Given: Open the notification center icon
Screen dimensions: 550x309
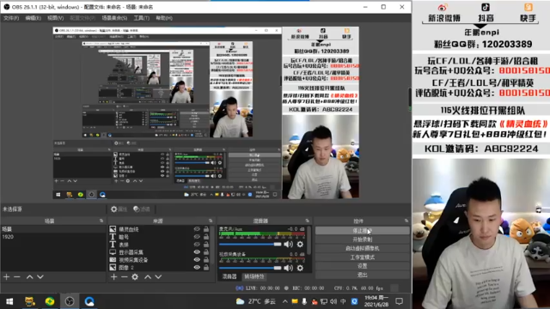Looking at the screenshot, I should point(399,301).
